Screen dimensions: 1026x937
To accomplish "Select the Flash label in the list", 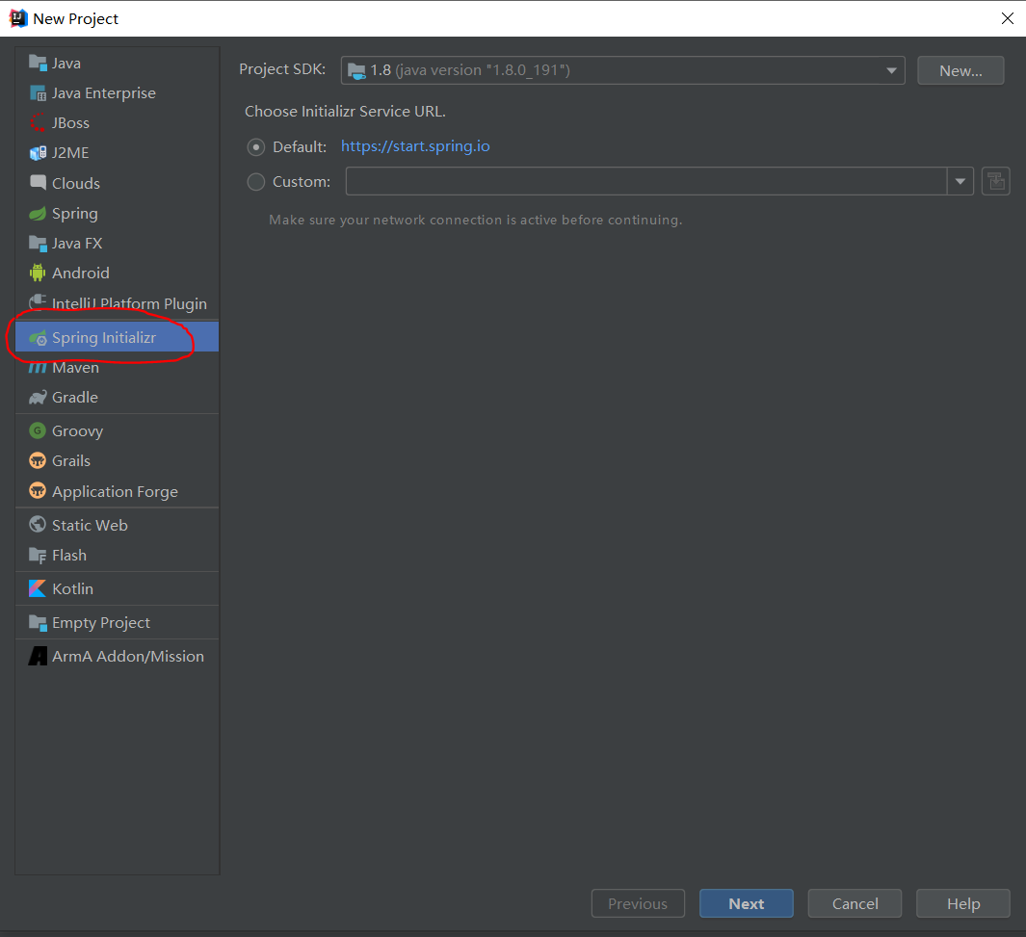I will click(69, 555).
